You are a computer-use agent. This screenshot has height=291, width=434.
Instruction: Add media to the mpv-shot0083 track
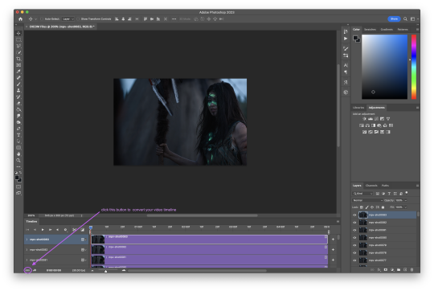pyautogui.click(x=333, y=240)
